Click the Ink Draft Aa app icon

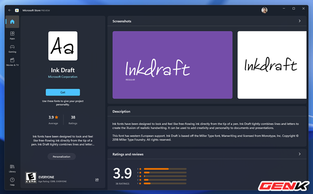pyautogui.click(x=63, y=46)
